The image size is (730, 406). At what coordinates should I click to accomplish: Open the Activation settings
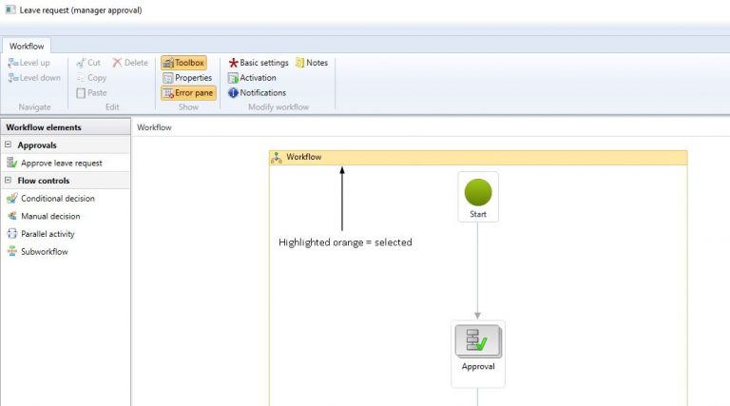point(252,78)
